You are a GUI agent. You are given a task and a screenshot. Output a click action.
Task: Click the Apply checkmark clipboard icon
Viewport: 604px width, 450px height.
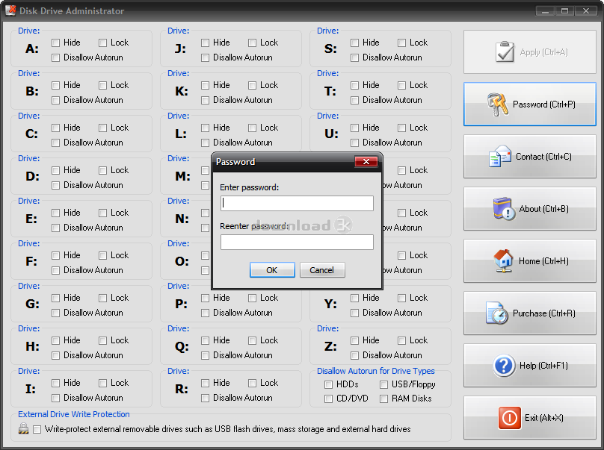(x=505, y=52)
